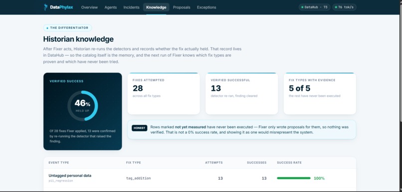Click the Fixes Attempted card value 28
This screenshot has height=192, width=402.
click(138, 88)
